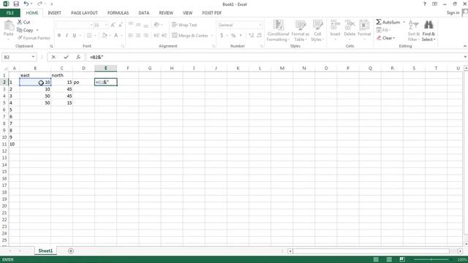The image size is (468, 263).
Task: Open Cell Styles gallery
Action: point(317,31)
